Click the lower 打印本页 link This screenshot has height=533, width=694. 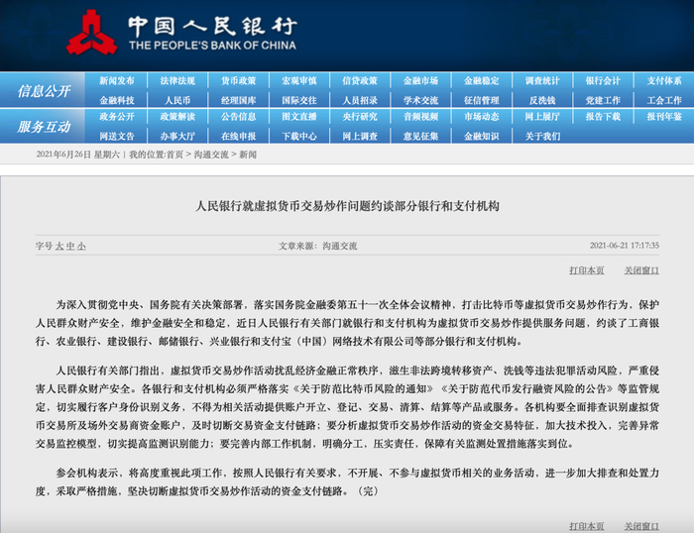coord(587,526)
